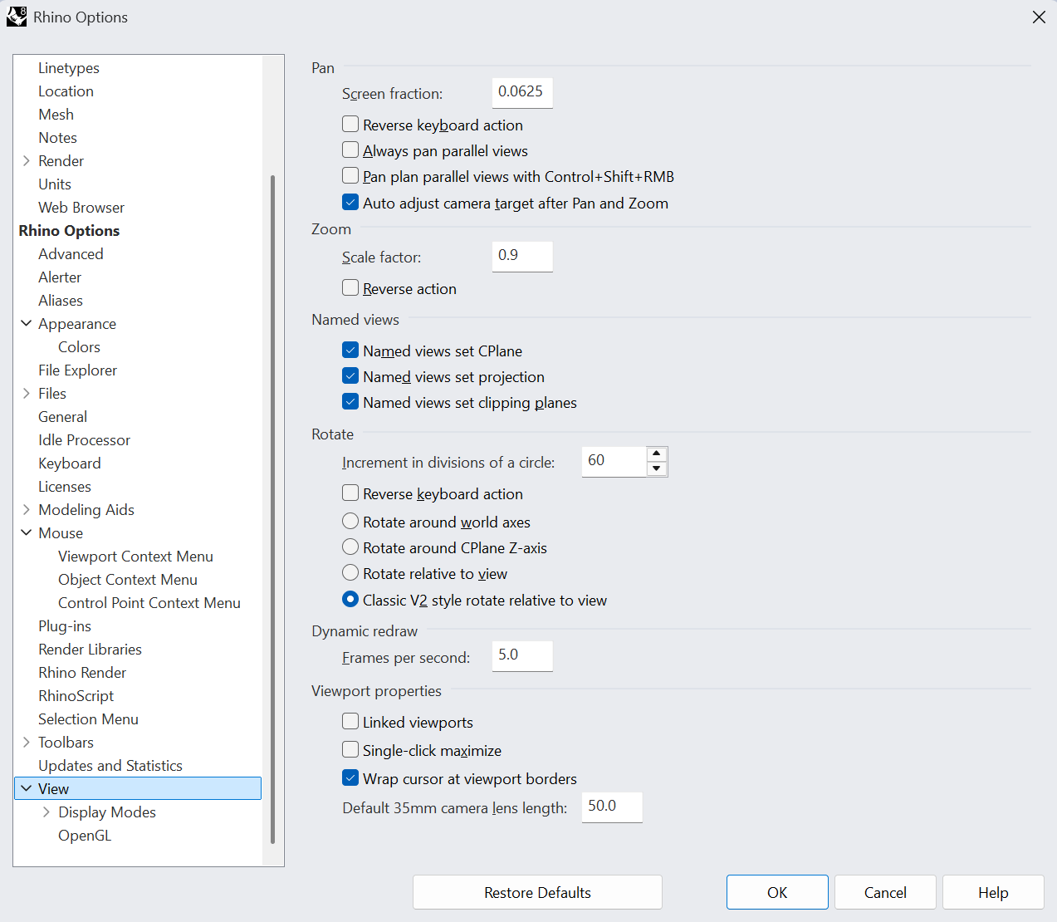Open the Notes page

pos(57,137)
